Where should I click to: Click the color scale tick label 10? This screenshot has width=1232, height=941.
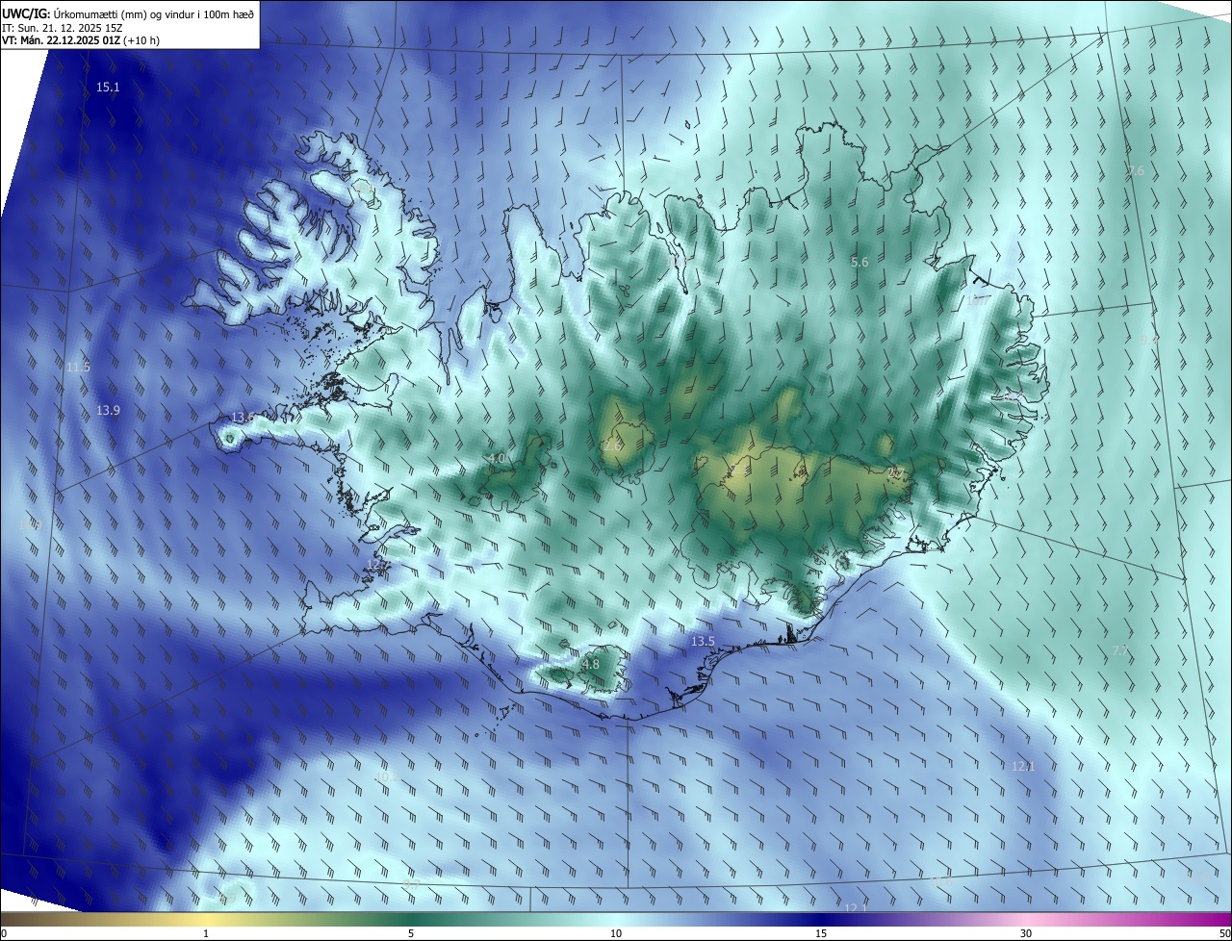point(616,934)
